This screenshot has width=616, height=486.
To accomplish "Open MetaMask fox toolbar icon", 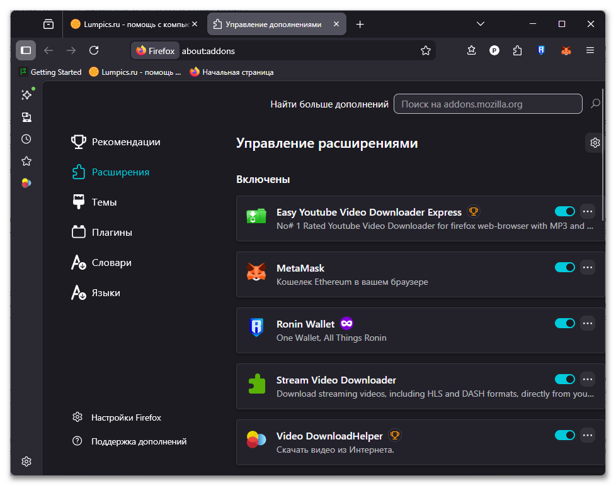I will coord(566,50).
